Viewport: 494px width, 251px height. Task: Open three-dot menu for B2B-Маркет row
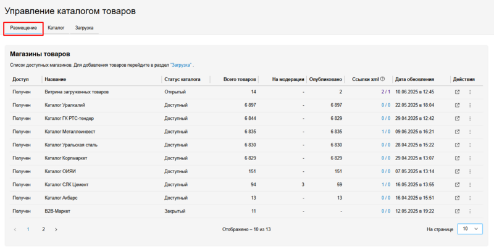[x=470, y=211]
